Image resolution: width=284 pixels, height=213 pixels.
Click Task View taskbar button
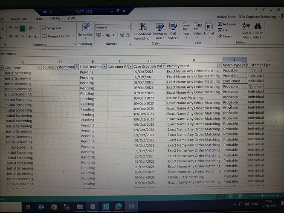tap(28, 207)
